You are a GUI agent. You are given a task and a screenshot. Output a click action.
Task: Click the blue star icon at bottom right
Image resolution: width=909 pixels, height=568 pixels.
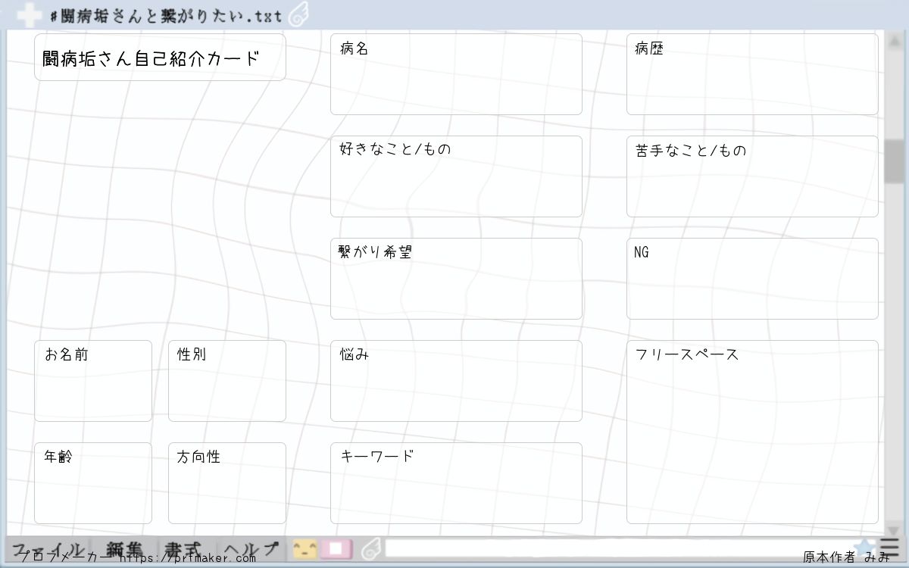coord(864,548)
